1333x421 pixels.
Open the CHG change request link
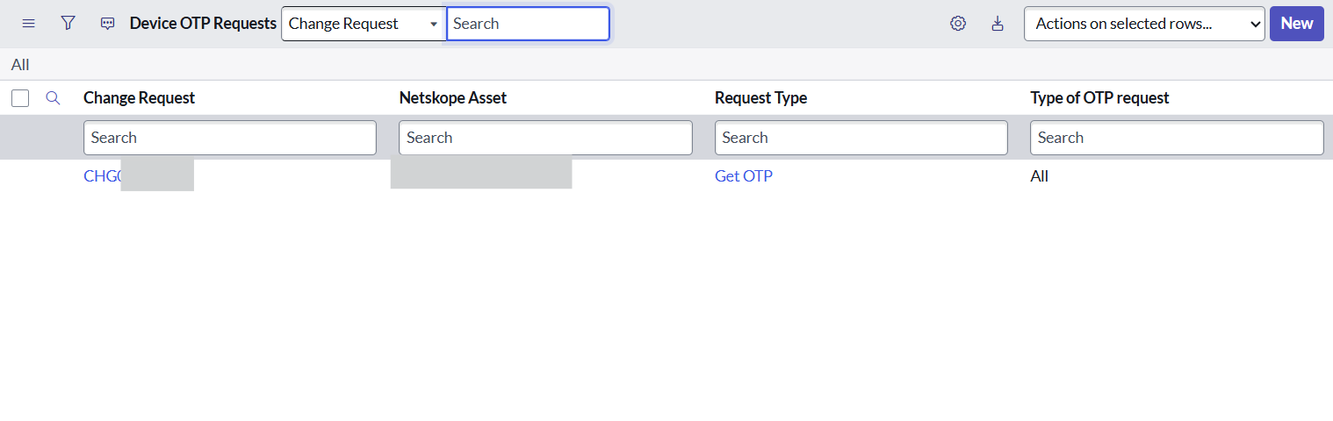tap(102, 176)
